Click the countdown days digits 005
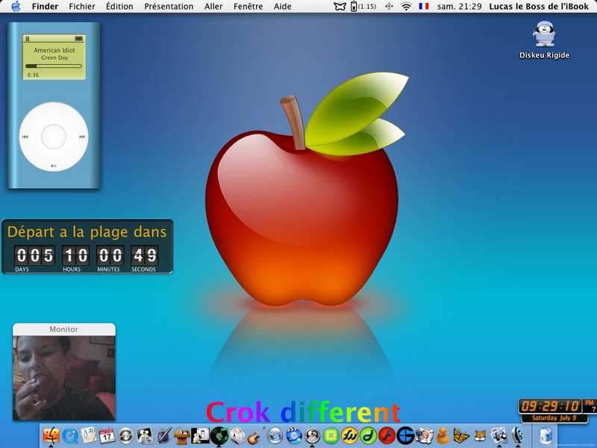 (x=34, y=255)
